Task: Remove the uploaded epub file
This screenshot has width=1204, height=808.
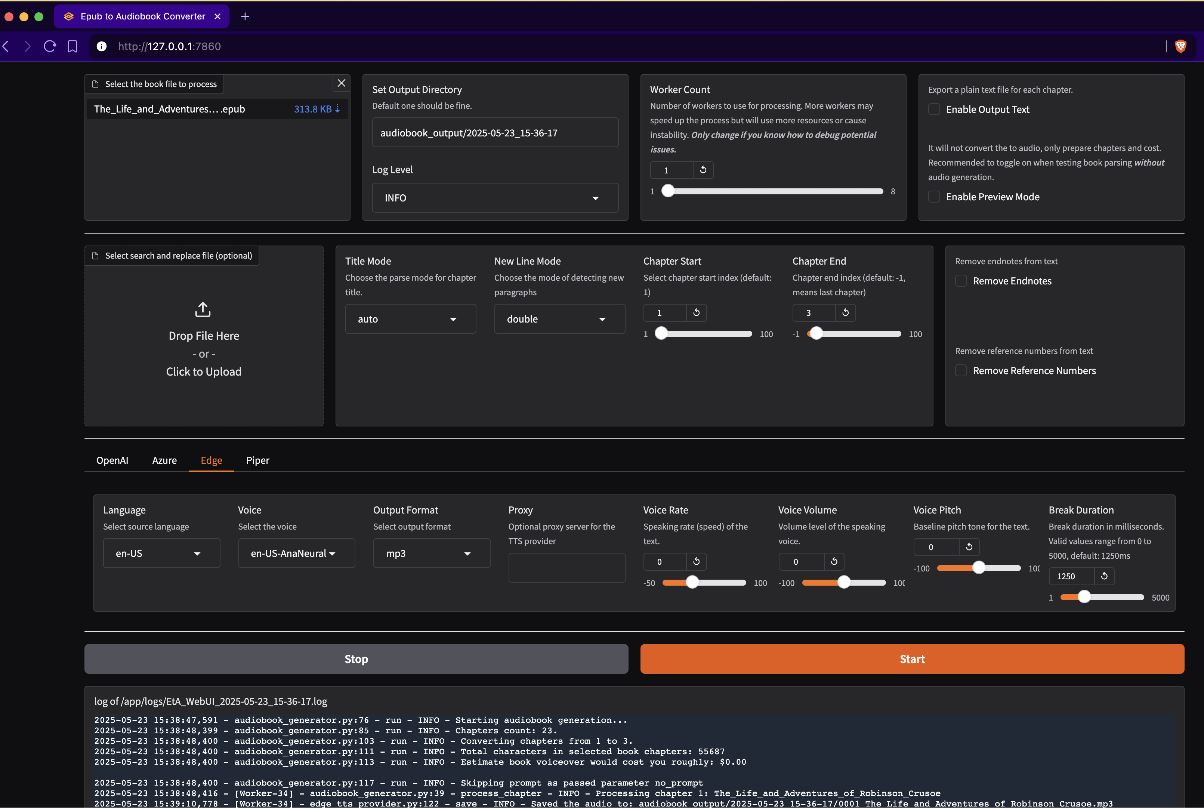Action: [341, 83]
